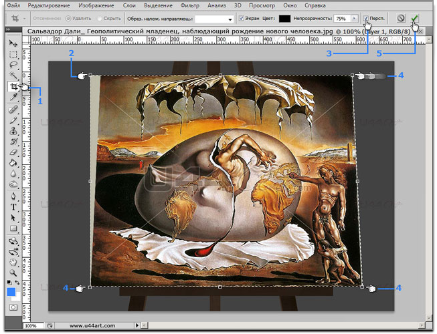Open the Слои menu

coord(129,5)
